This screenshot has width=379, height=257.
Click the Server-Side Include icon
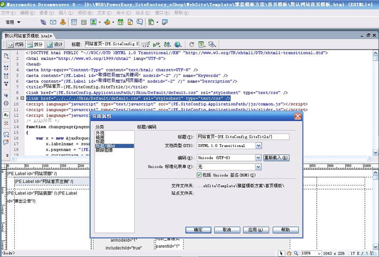[130, 22]
